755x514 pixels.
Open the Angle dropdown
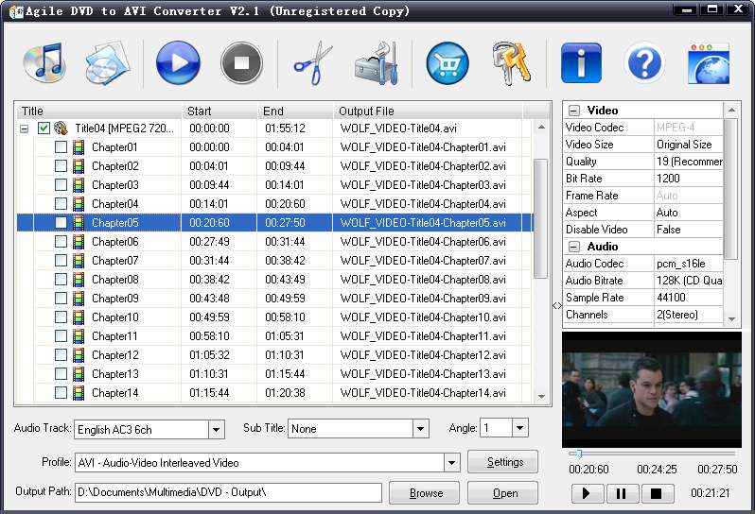(519, 427)
